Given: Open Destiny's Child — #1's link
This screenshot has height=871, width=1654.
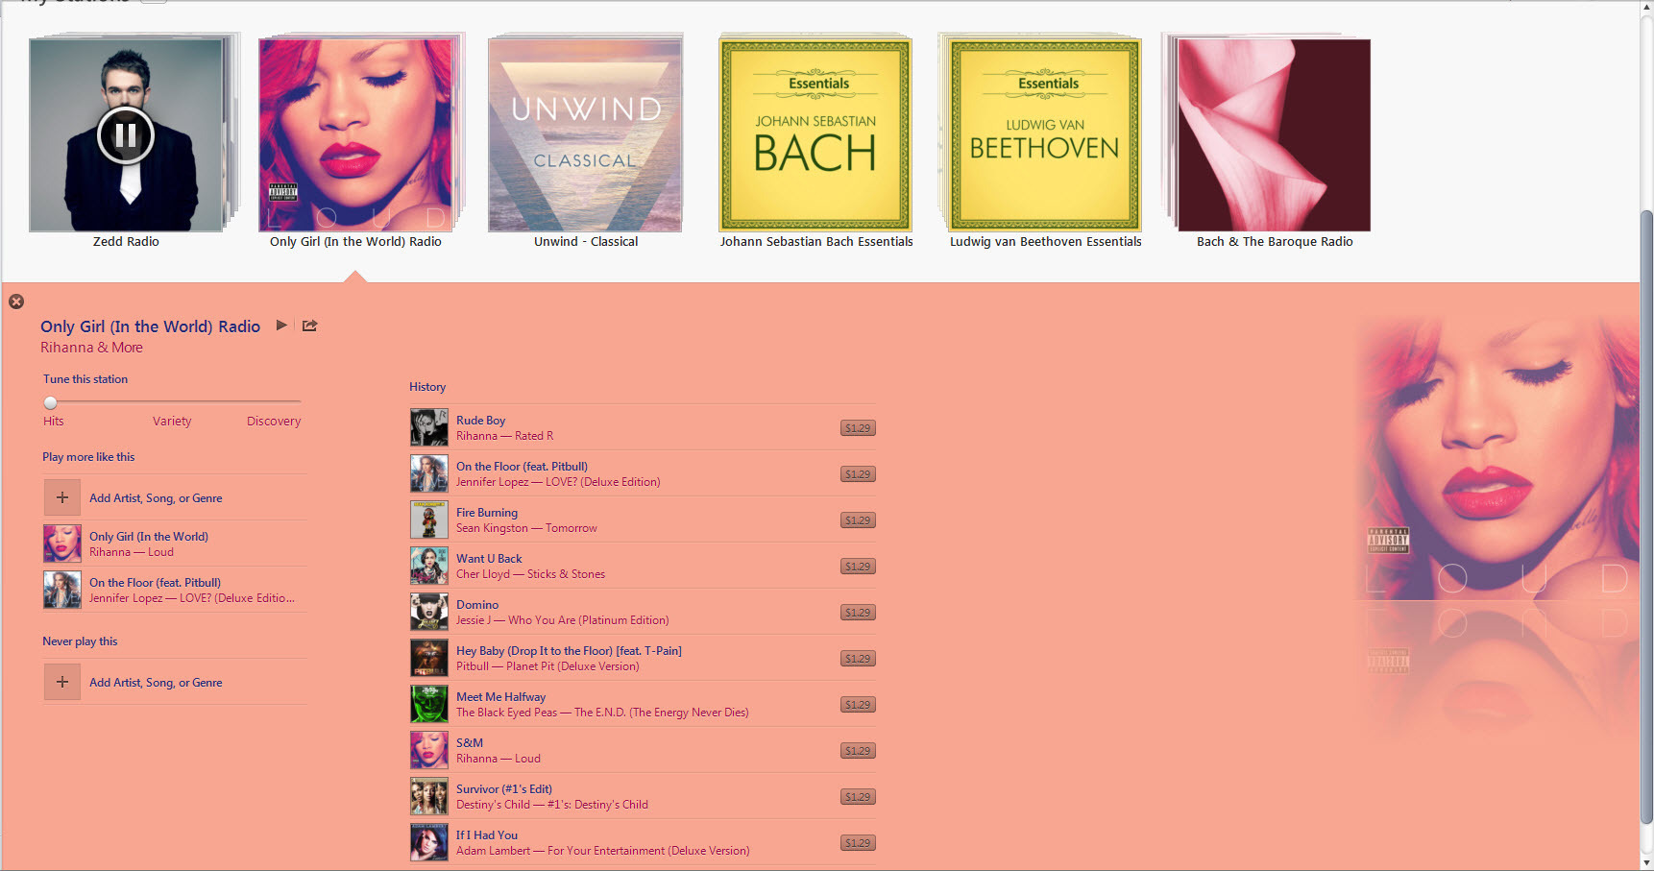Looking at the screenshot, I should 552,805.
